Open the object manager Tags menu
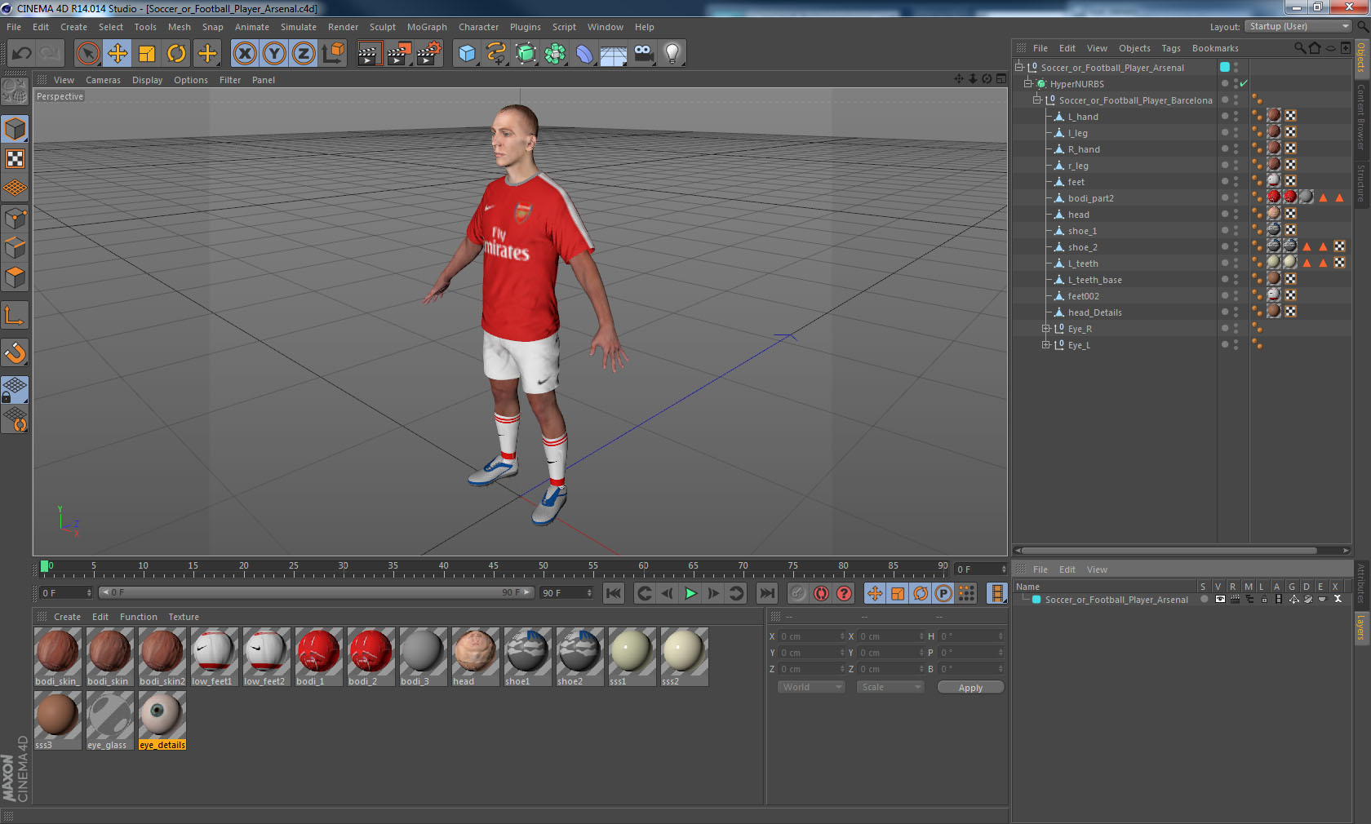 click(1171, 48)
